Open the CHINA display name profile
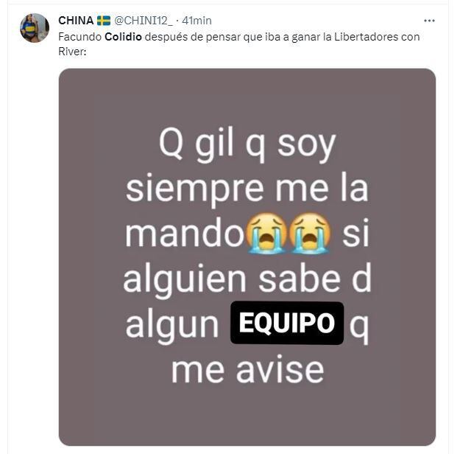 (76, 21)
